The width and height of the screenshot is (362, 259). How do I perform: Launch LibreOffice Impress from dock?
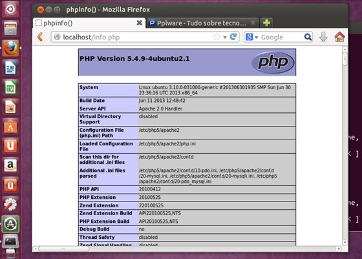(x=10, y=107)
